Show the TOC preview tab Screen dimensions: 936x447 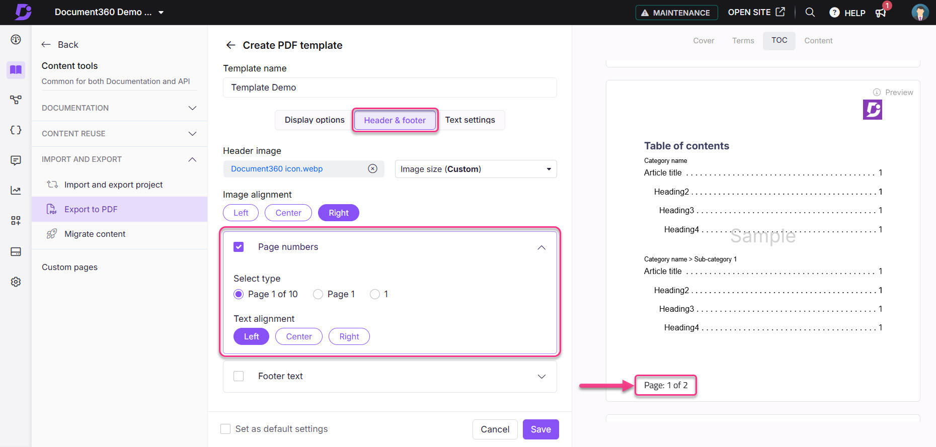pos(779,40)
